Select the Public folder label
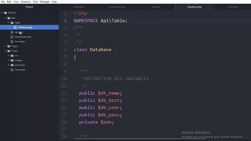251x141 pixels. (x=15, y=51)
